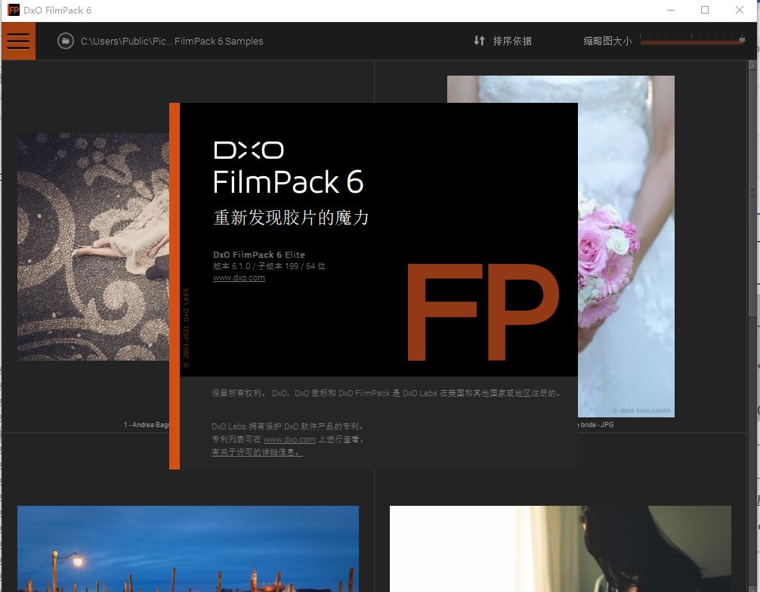Select the bottom-right silhouette photo thumbnail
The width and height of the screenshot is (760, 592).
pos(560,549)
